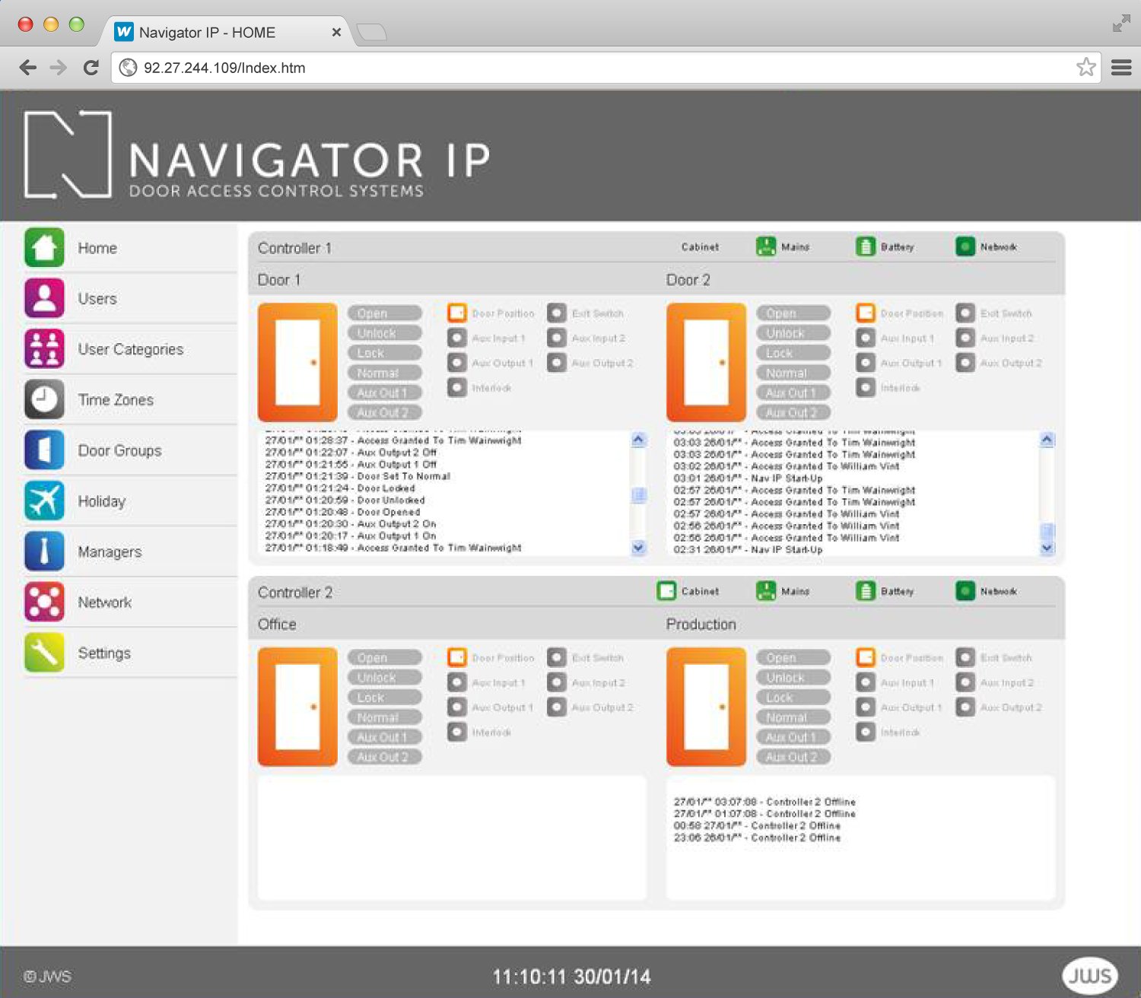Open the Office door with Open button
The image size is (1141, 998).
coord(385,657)
